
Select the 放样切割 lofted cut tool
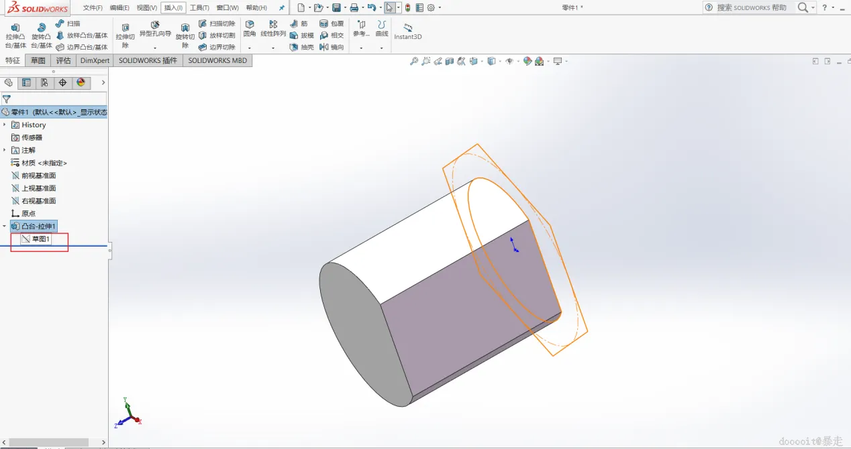(217, 36)
